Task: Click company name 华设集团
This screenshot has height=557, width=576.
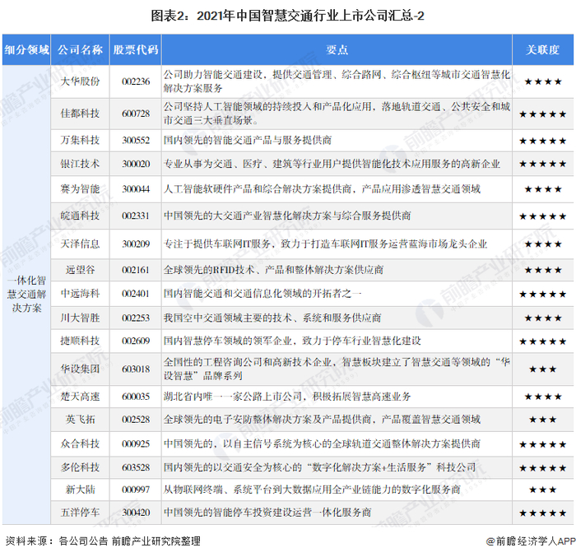Action: click(x=80, y=369)
